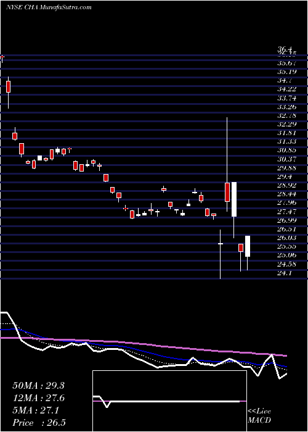This screenshot has width=308, height=432.
Task: Click the <<Live label
Action: pos(259,412)
